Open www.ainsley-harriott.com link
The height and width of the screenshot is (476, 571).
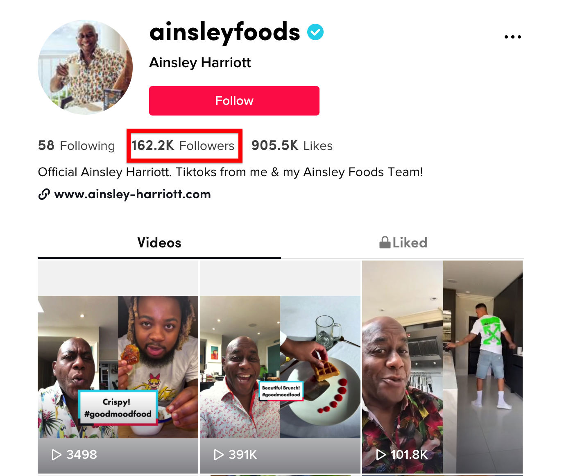(132, 194)
